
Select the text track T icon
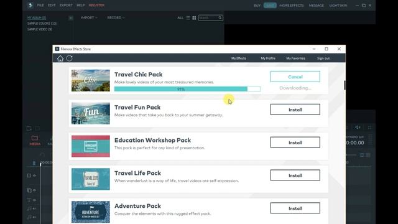tap(29, 200)
